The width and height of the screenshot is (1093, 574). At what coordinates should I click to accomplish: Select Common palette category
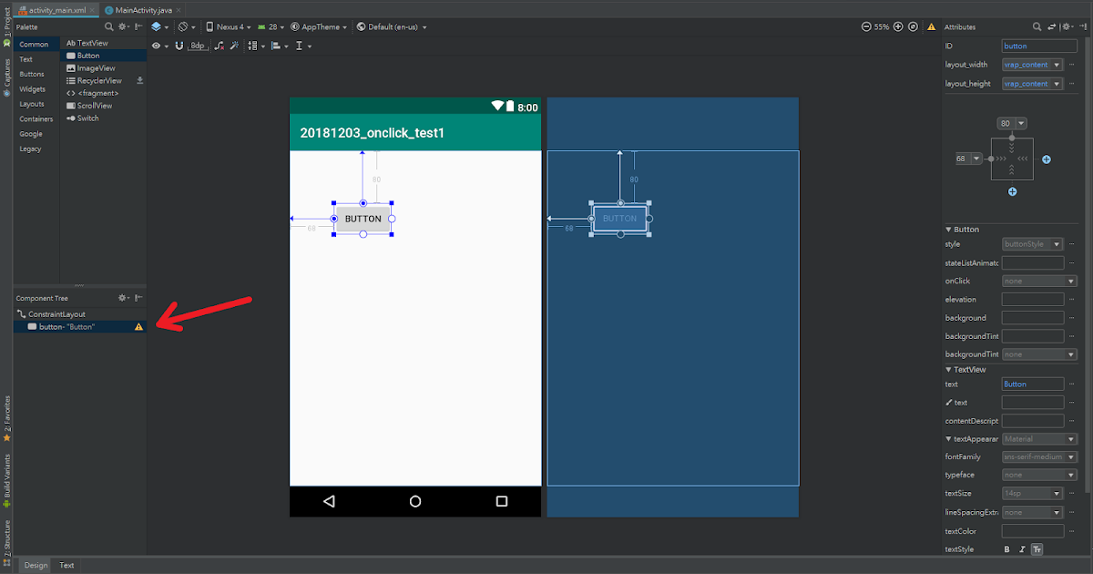click(x=35, y=44)
